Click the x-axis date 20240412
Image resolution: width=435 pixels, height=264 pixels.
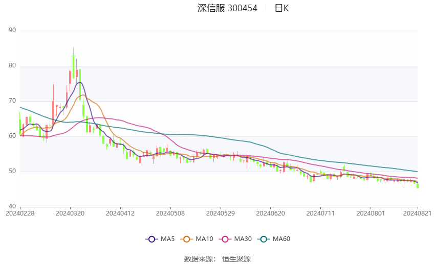120,213
